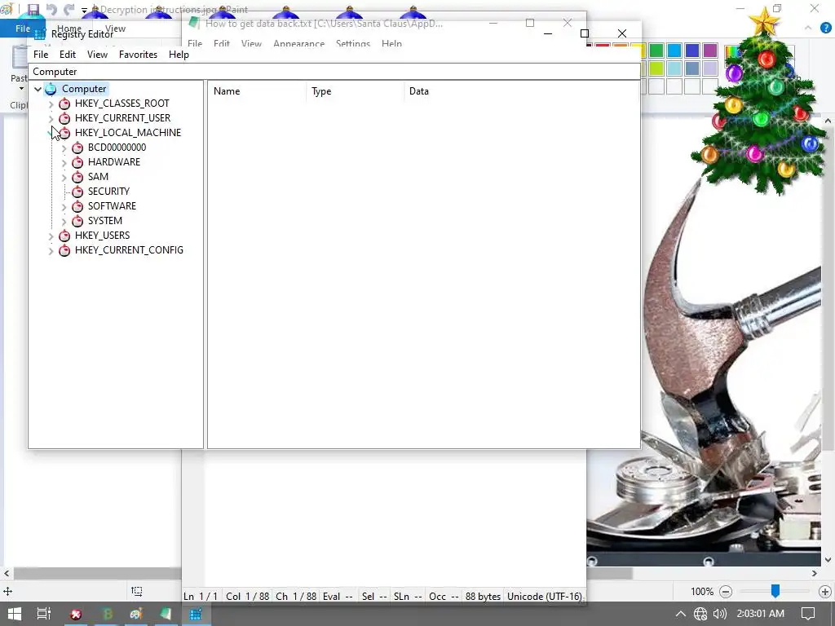This screenshot has height=626, width=835.
Task: Collapse the Computer root node
Action: (38, 89)
